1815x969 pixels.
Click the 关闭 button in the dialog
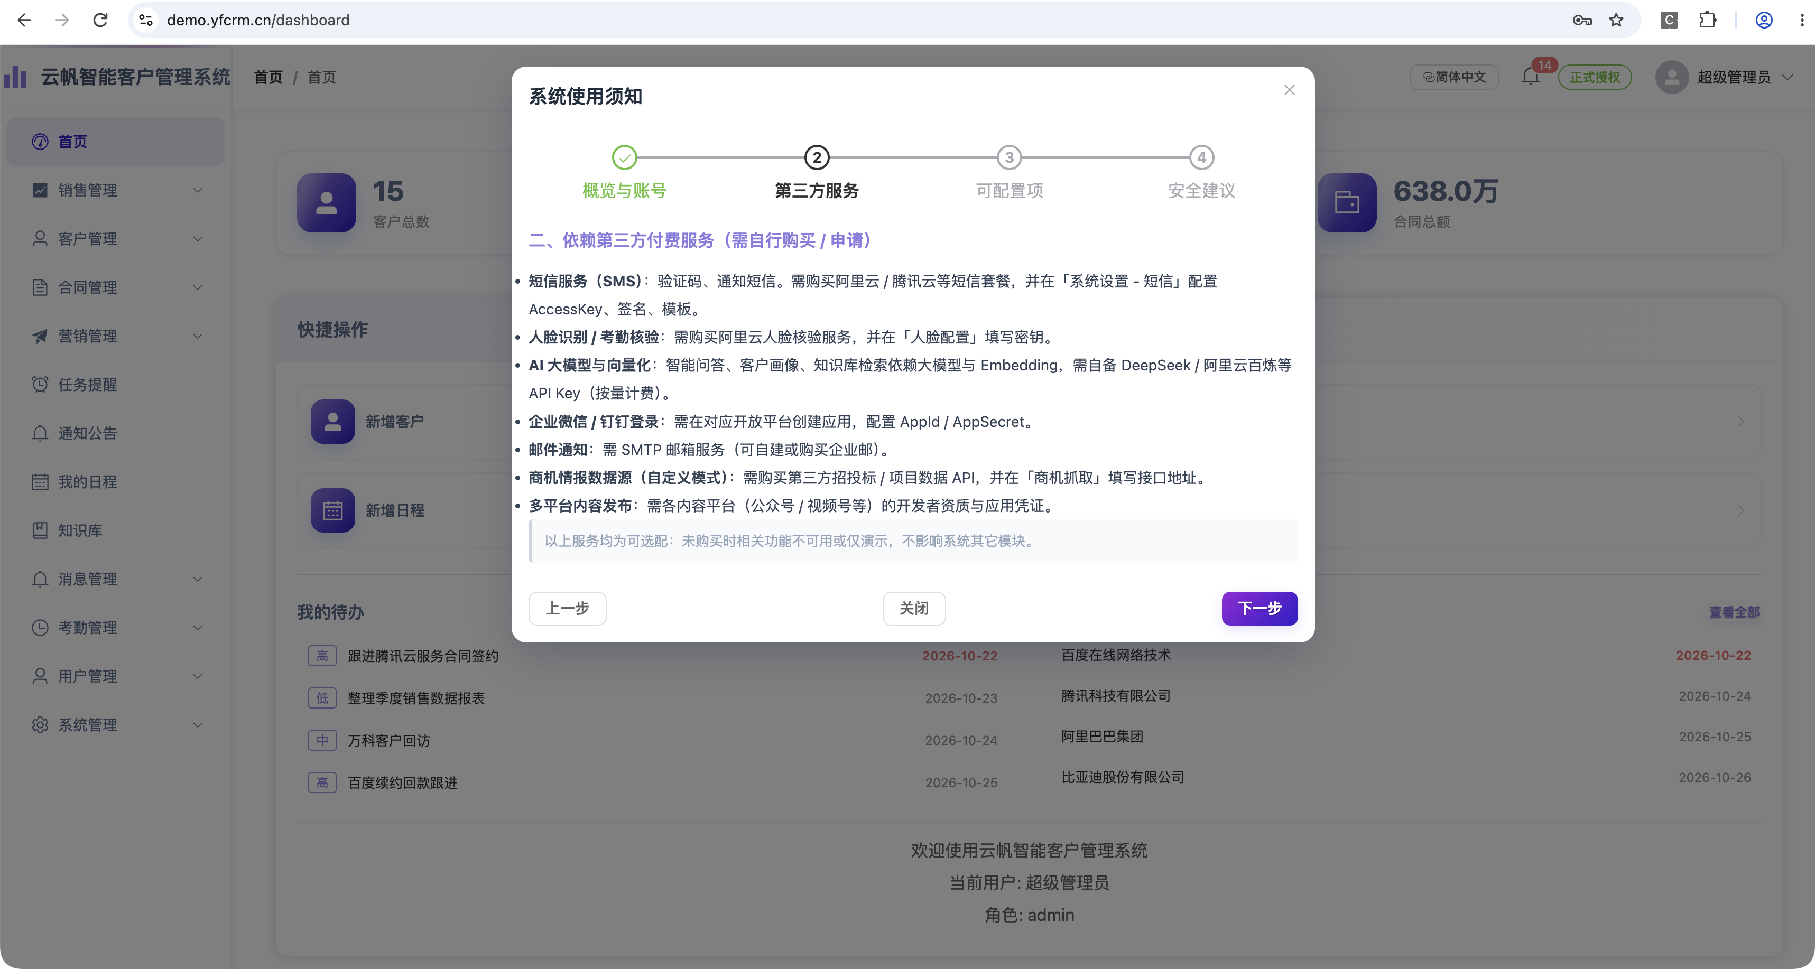coord(914,608)
